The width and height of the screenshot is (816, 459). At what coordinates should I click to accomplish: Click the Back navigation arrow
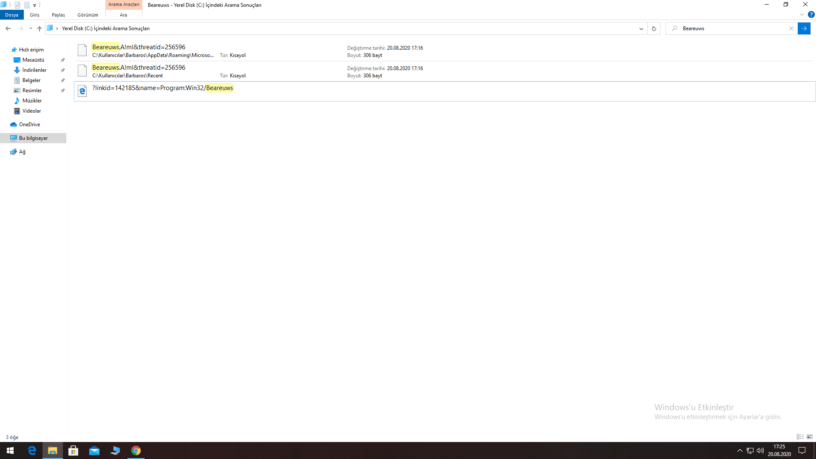pyautogui.click(x=8, y=28)
